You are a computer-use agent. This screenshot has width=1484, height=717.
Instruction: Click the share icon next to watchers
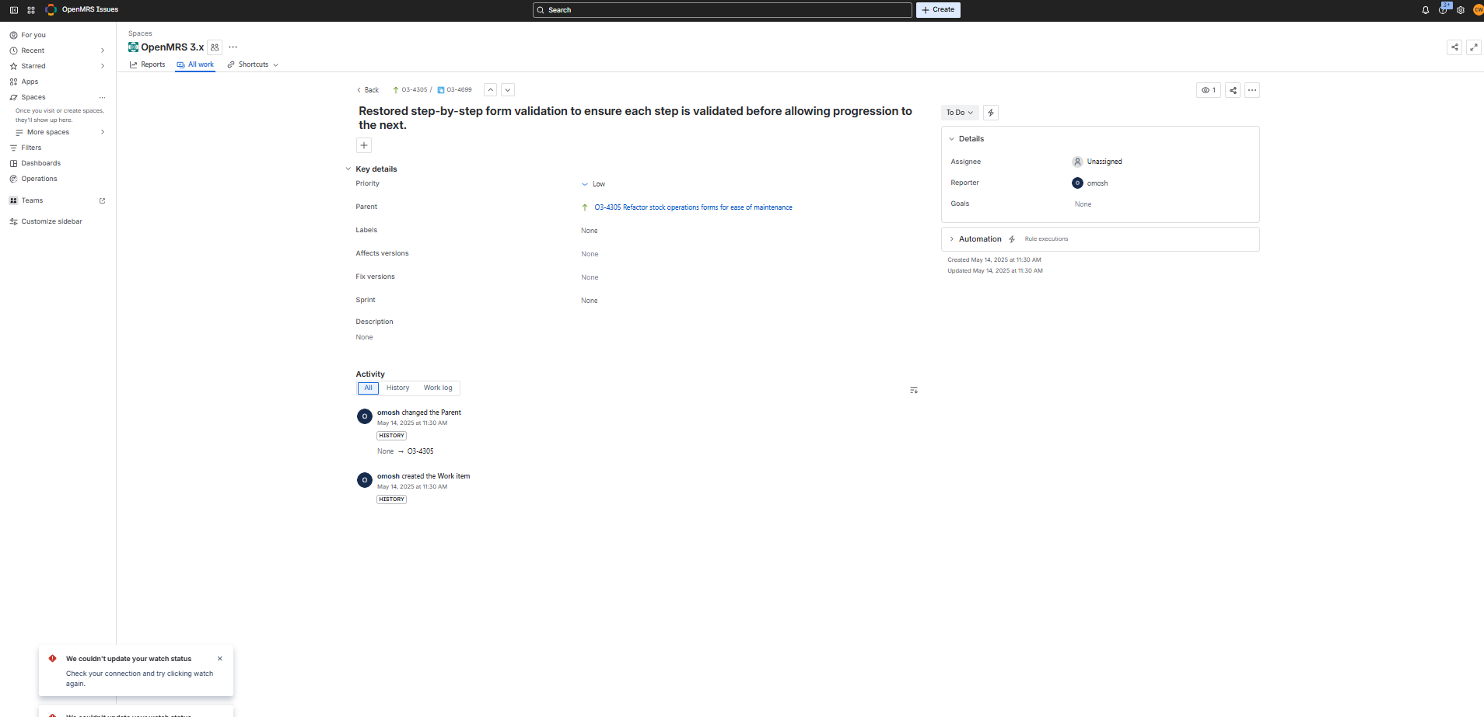1233,90
